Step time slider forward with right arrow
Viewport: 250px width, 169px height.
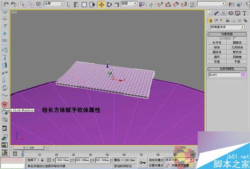(x=46, y=147)
